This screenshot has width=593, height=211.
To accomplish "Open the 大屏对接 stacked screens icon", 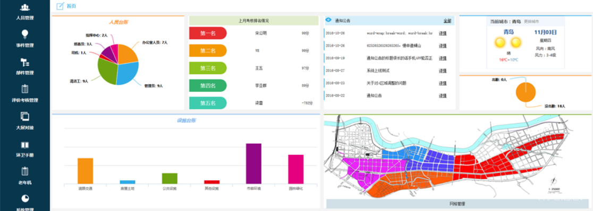I will (25, 116).
